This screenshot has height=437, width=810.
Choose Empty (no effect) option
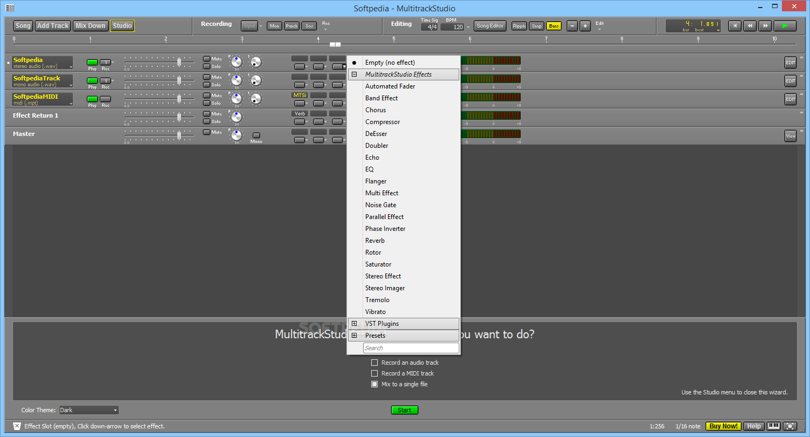point(390,63)
